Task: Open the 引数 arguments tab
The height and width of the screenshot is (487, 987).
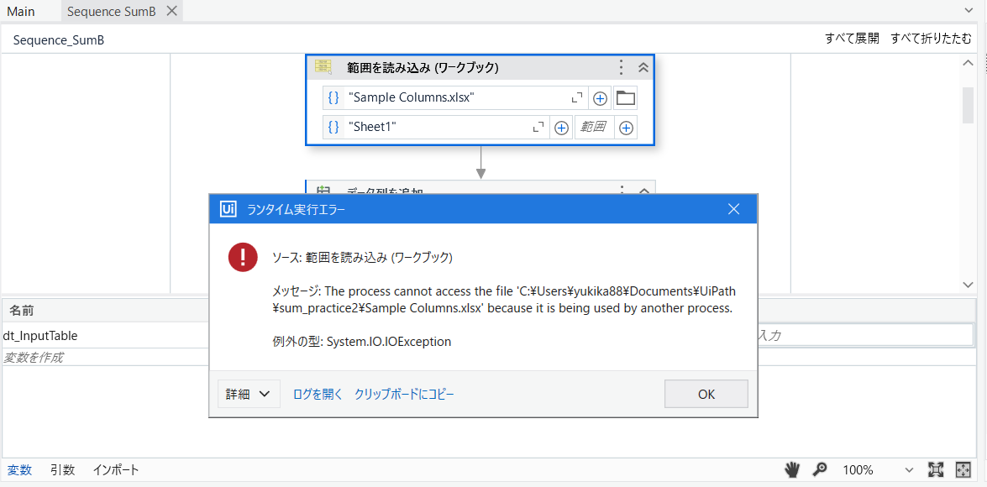Action: [x=62, y=469]
